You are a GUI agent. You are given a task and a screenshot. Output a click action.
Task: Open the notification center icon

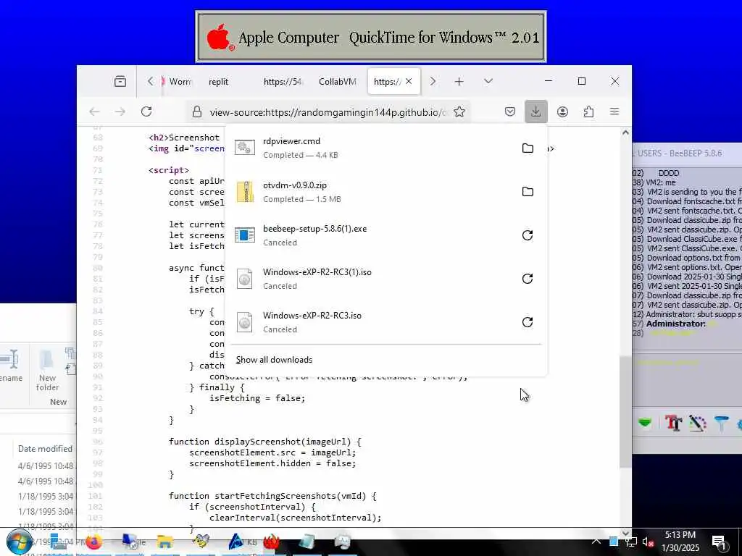tap(719, 543)
